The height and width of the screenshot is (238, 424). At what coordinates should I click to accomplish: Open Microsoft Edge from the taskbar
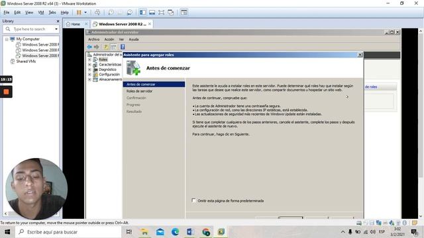(175, 232)
